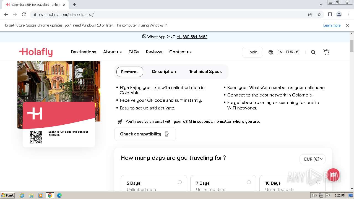Click the Login button

coord(252,52)
